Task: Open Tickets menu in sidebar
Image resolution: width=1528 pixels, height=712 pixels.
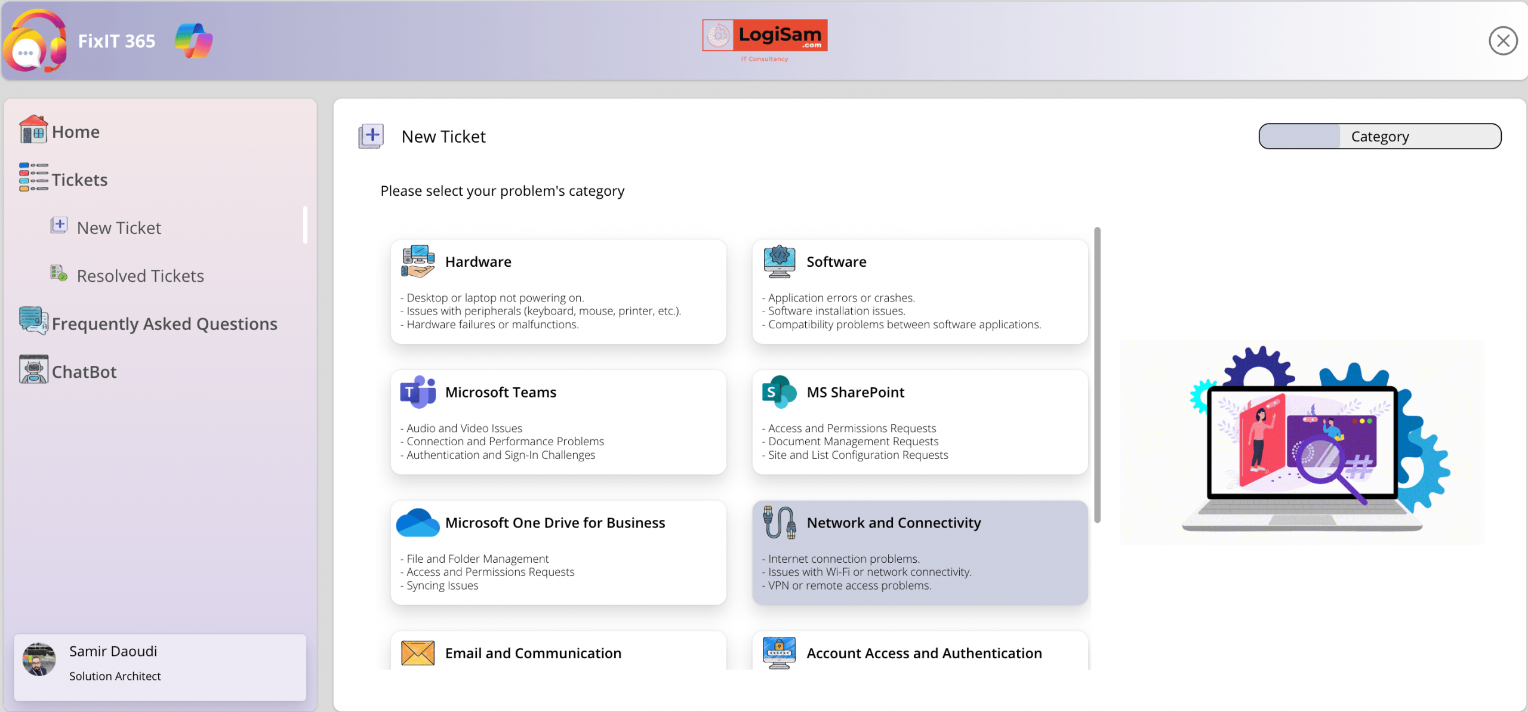Action: [79, 180]
